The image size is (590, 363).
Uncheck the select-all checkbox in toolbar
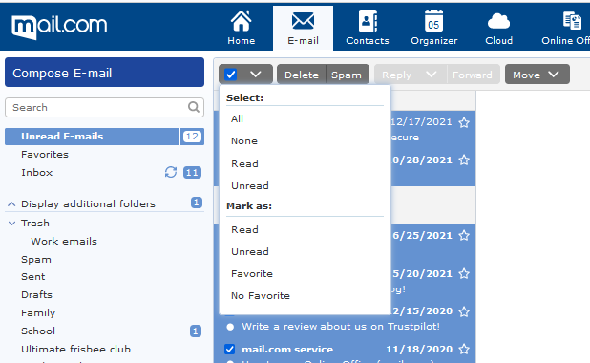[x=231, y=75]
